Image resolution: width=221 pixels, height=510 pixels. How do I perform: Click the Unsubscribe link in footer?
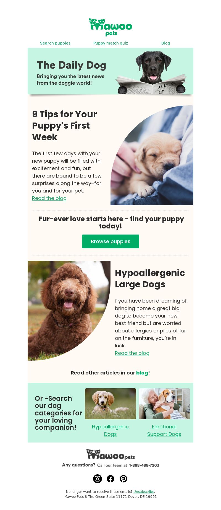pos(144,492)
